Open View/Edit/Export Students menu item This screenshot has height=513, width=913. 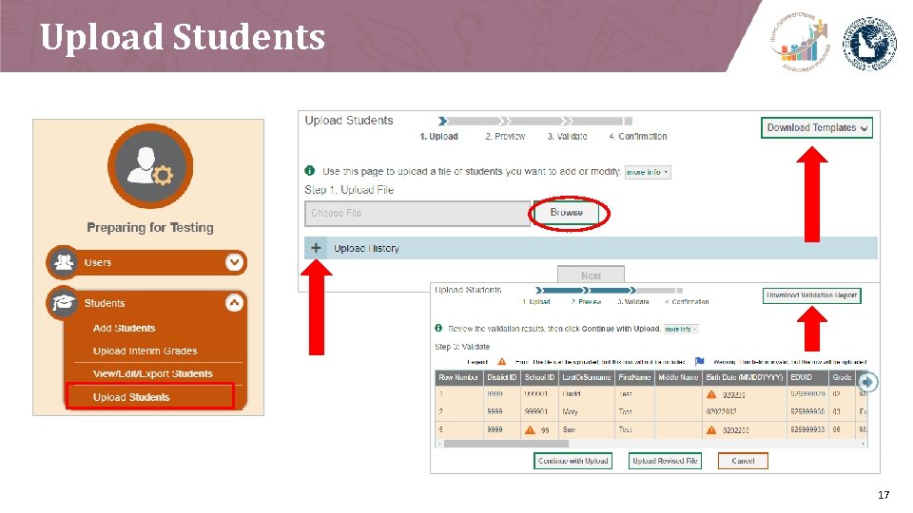pos(152,373)
